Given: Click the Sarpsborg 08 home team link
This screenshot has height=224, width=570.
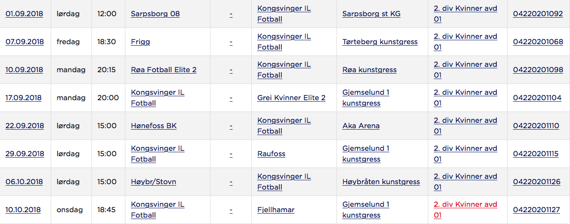Looking at the screenshot, I should click(x=155, y=14).
